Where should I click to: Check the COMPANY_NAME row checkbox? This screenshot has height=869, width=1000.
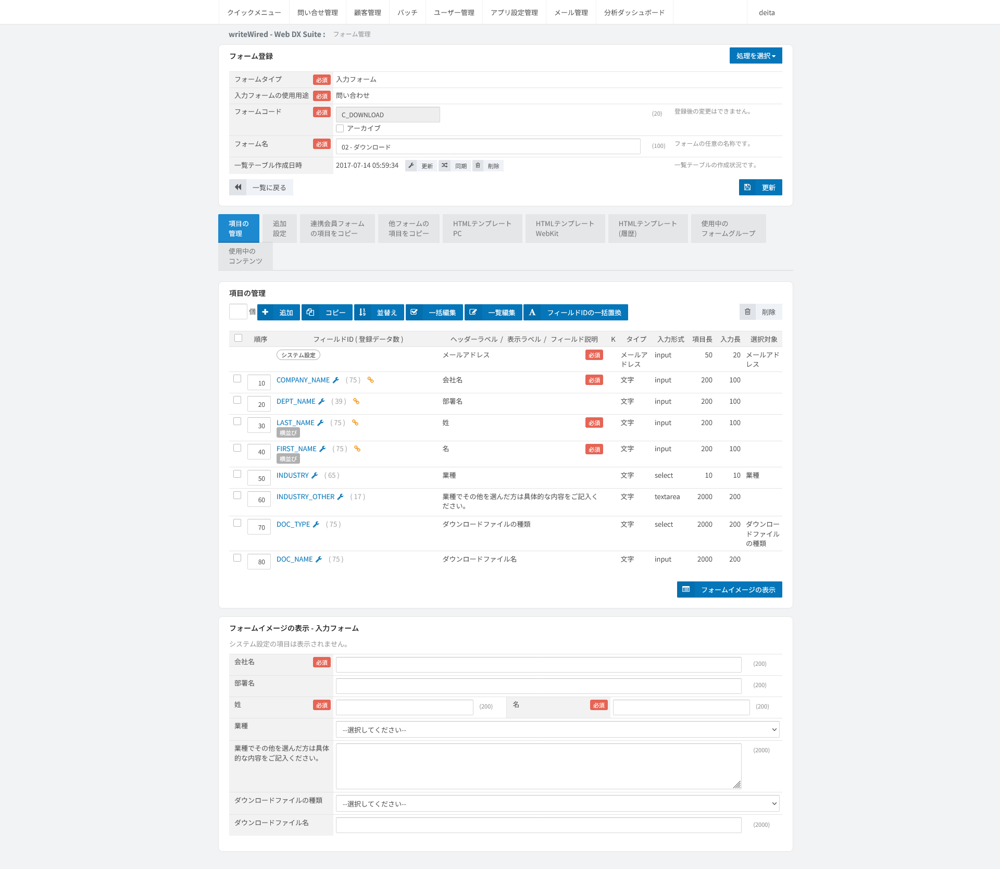238,379
